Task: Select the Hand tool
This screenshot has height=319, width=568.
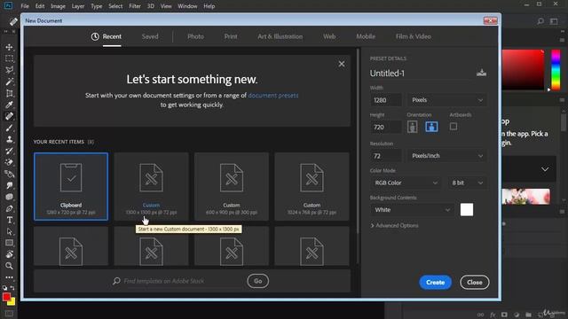Action: pos(9,254)
